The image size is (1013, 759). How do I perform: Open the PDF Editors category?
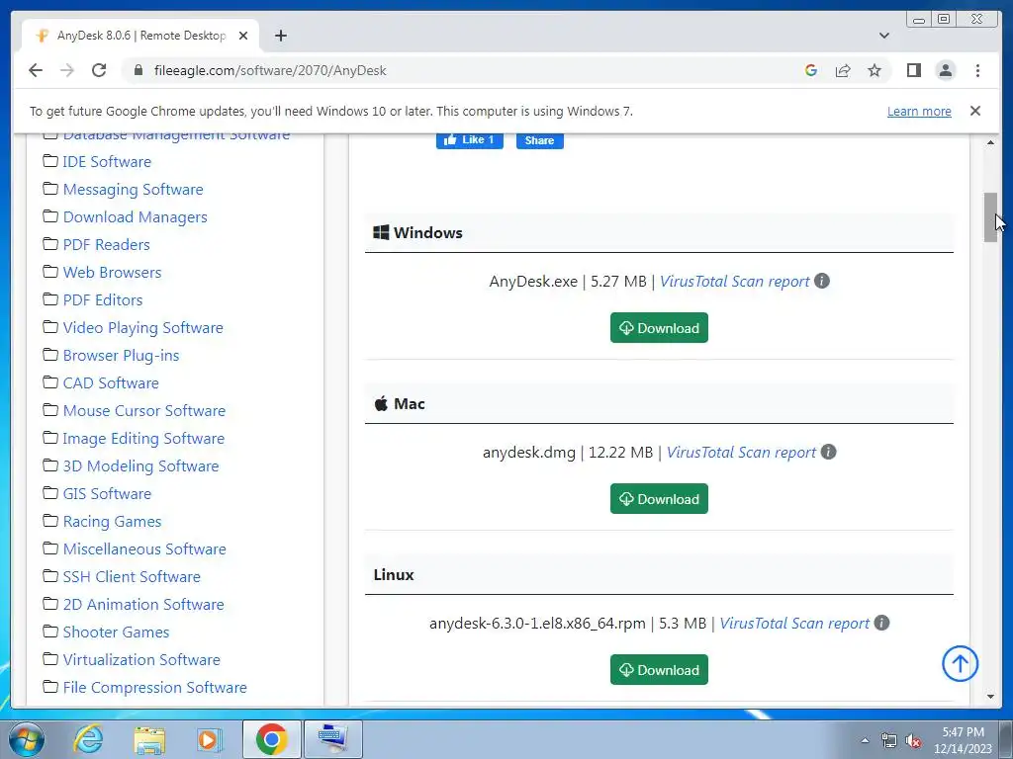click(x=102, y=300)
